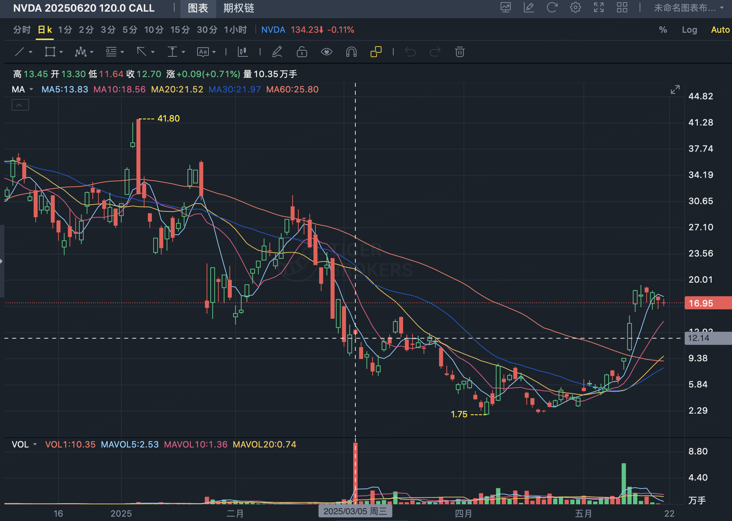The height and width of the screenshot is (521, 732).
Task: Open the unnamed chart layout dropdown
Action: pos(689,8)
